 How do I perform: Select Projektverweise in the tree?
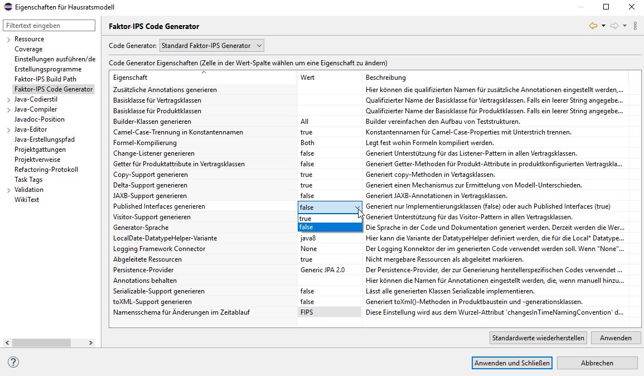click(x=37, y=160)
